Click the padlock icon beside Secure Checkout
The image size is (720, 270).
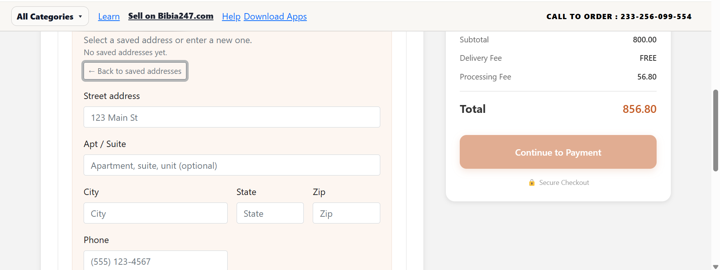pos(532,183)
